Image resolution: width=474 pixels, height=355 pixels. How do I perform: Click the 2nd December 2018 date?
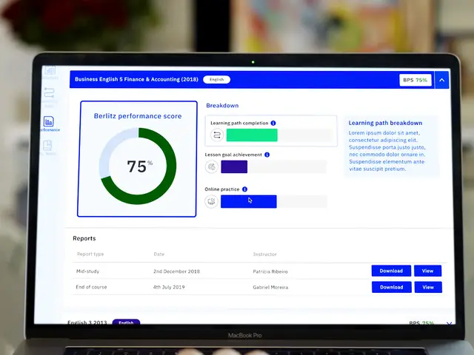pyautogui.click(x=176, y=271)
